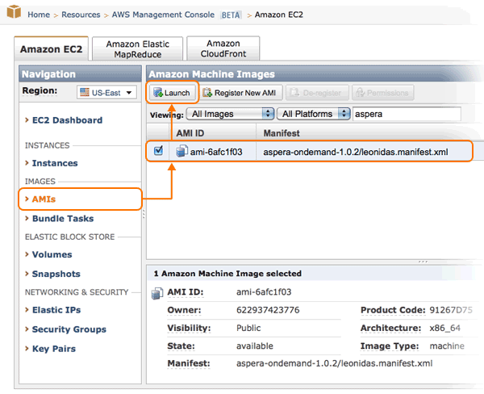The height and width of the screenshot is (394, 484).
Task: Open Volumes in navigation
Action: click(52, 254)
